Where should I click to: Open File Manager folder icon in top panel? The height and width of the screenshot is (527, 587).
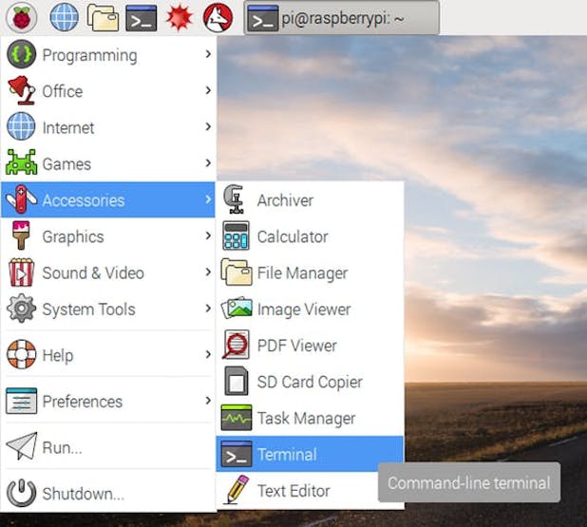pyautogui.click(x=103, y=18)
